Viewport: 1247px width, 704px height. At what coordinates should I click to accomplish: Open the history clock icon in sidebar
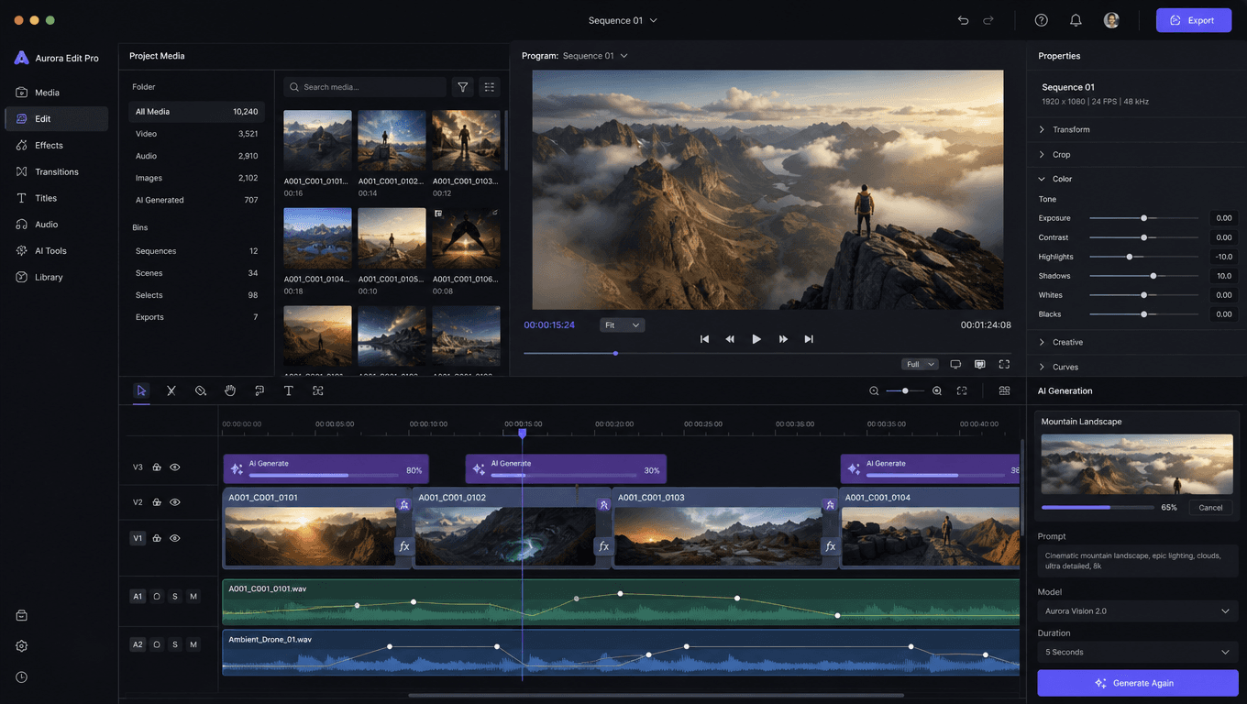22,676
